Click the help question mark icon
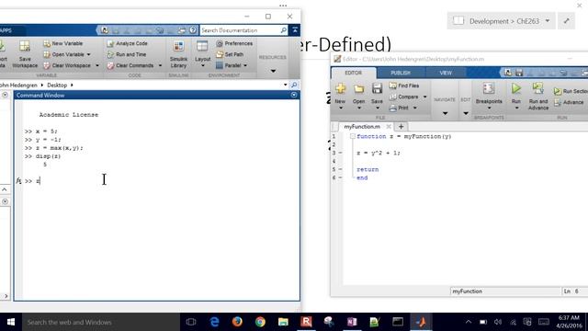Screen dimensions: 588x331 click(193, 30)
